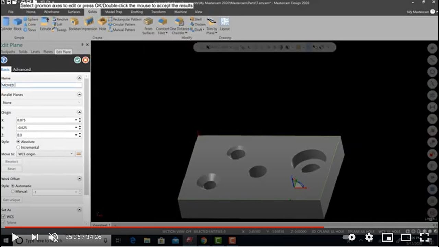Switch to the Wireframe ribbon tab

tap(51, 12)
